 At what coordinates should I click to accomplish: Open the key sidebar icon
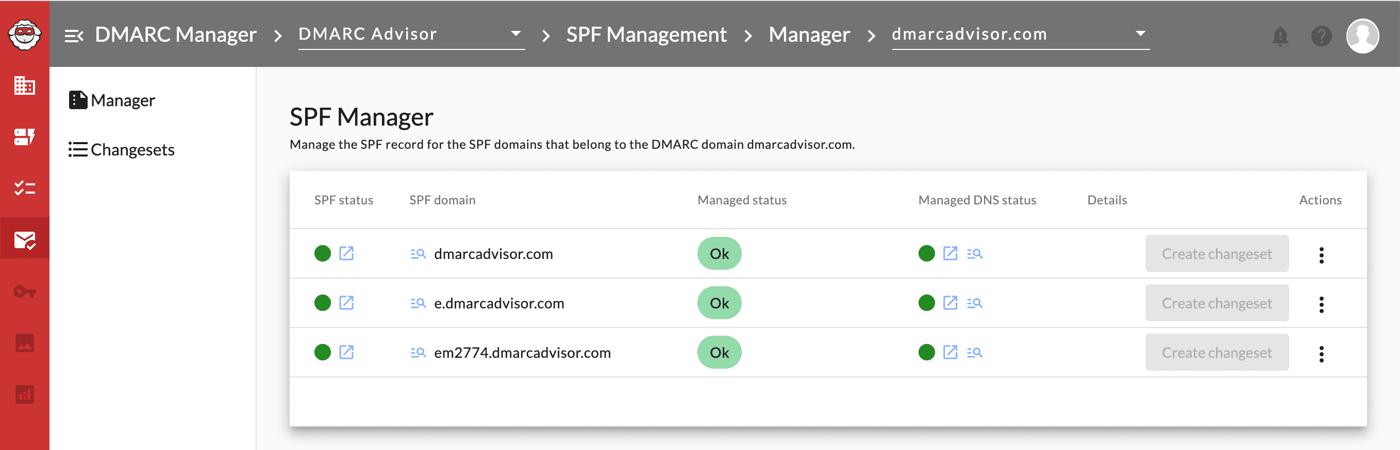[24, 292]
